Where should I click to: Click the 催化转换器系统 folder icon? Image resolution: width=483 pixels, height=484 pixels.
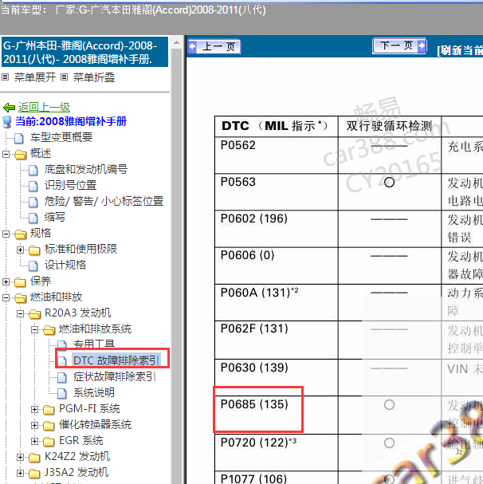pyautogui.click(x=49, y=426)
